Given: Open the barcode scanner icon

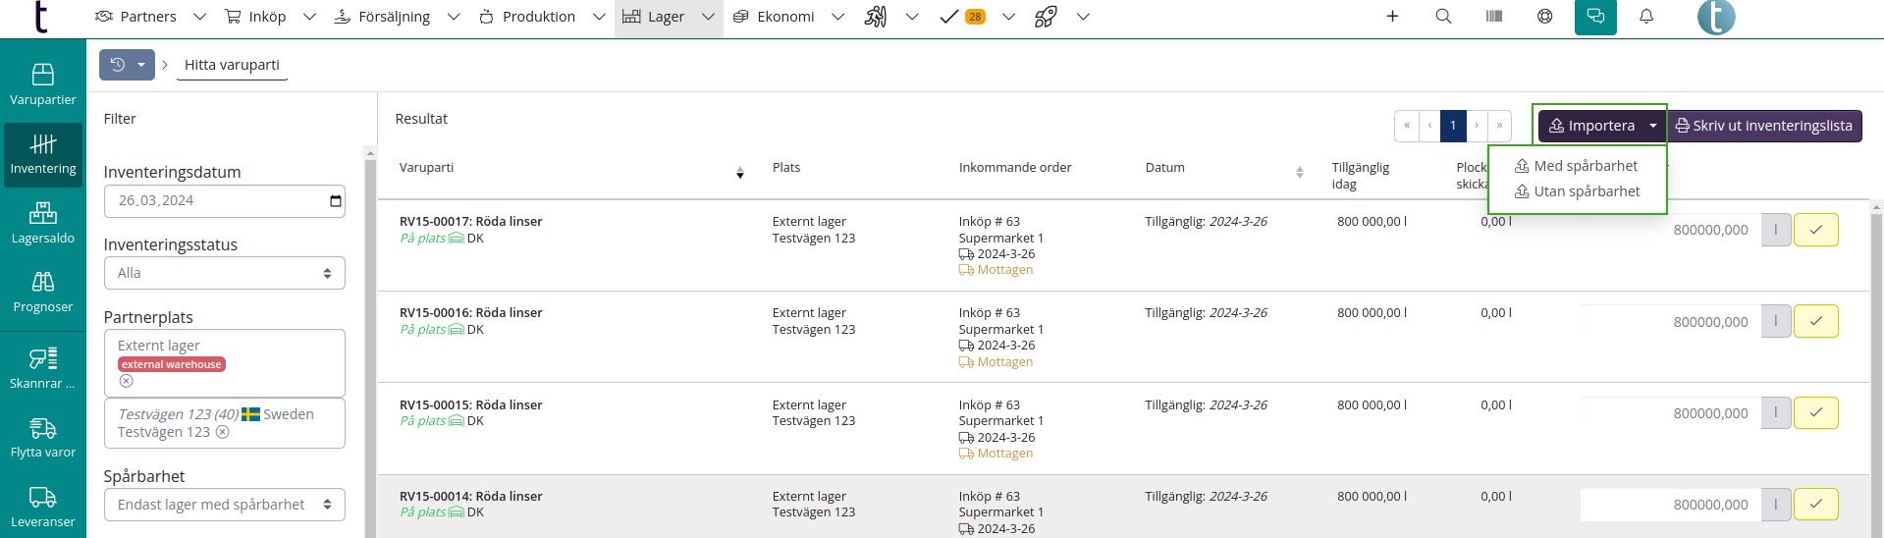Looking at the screenshot, I should 1494,17.
